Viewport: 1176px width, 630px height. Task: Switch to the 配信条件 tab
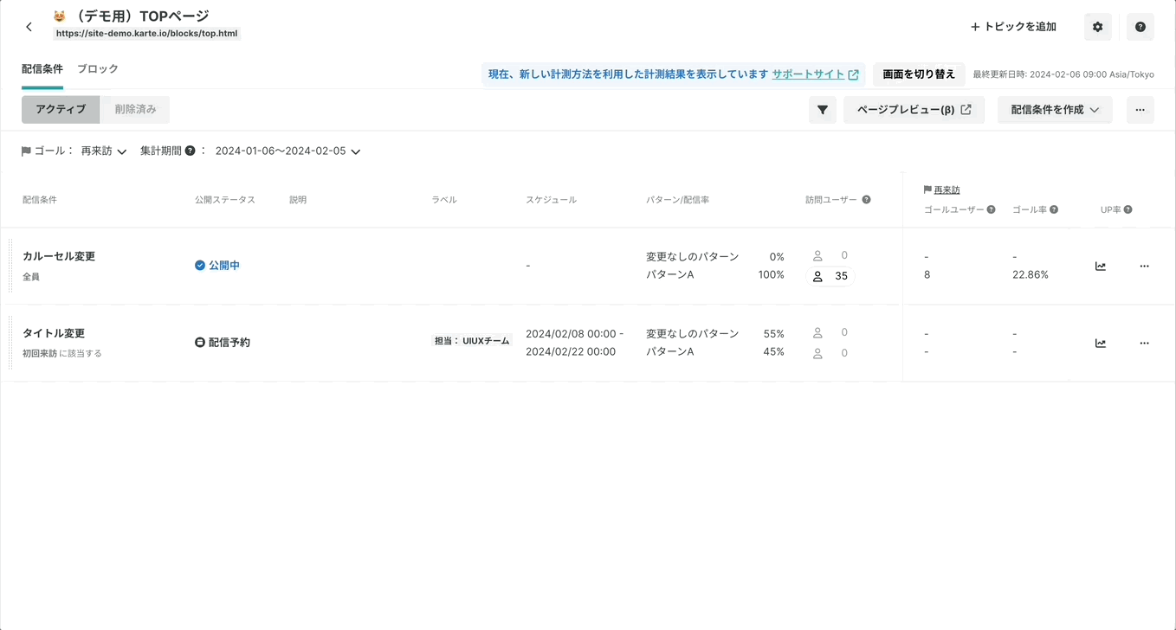pyautogui.click(x=42, y=69)
